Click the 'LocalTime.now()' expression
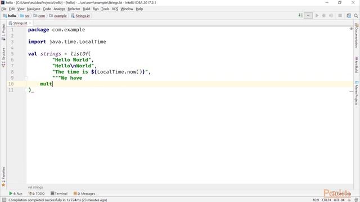This screenshot has height=202, width=360. (x=119, y=72)
